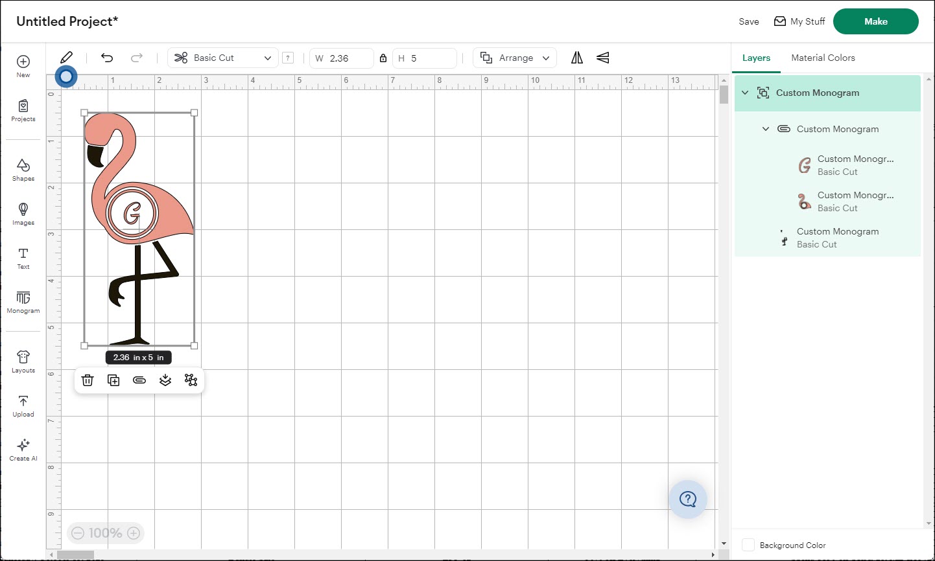935x561 pixels.
Task: Click the width input field
Action: (348, 58)
